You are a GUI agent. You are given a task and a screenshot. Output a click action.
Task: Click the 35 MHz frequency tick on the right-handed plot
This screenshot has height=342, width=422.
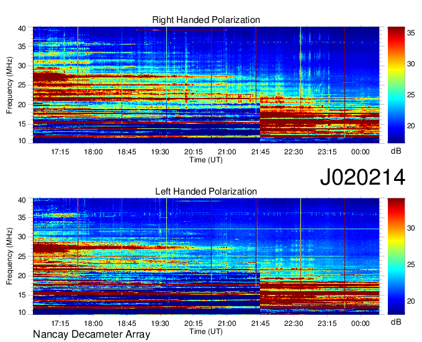[x=22, y=46]
